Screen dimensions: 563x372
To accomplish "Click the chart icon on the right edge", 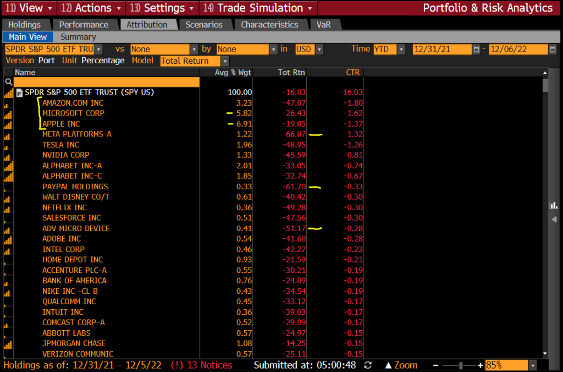I will [554, 205].
